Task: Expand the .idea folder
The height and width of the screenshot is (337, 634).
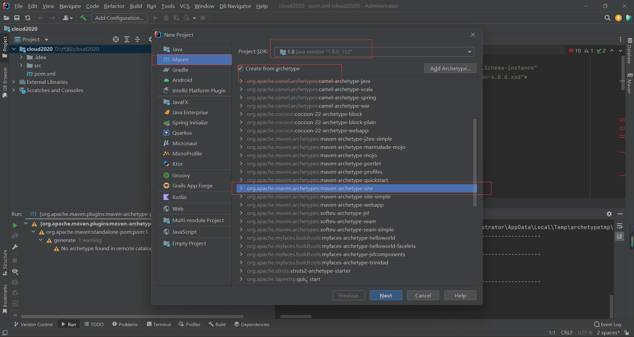Action: [21, 57]
